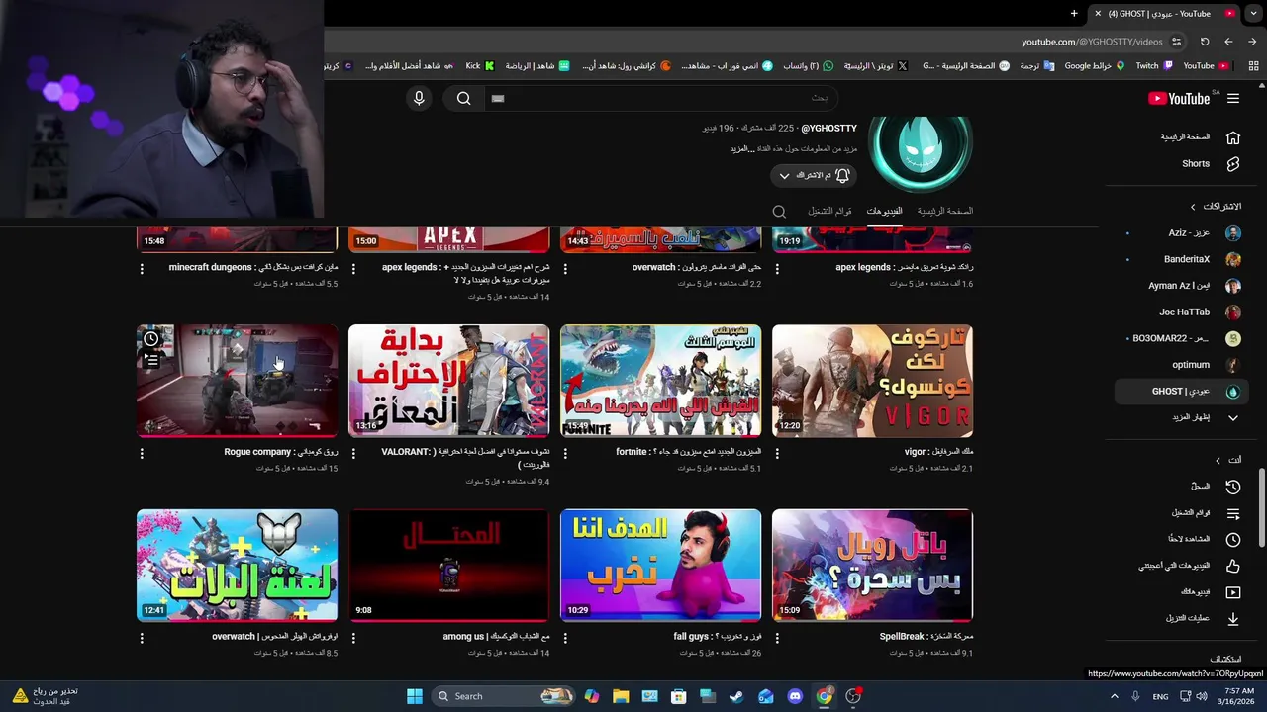
Task: Open the fall guys video thumbnail
Action: tap(660, 566)
